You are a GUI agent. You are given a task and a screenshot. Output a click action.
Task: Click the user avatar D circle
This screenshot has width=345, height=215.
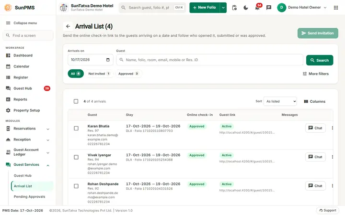(281, 8)
